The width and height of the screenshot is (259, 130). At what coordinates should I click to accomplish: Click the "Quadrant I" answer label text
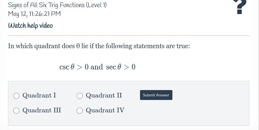point(39,95)
